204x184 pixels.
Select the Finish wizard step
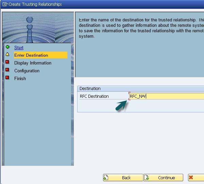(20, 78)
